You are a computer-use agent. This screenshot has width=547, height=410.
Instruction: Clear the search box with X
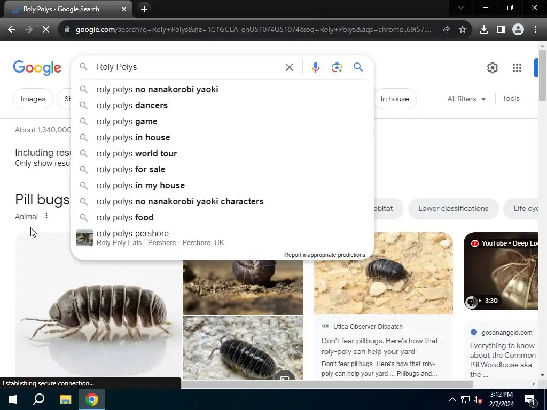click(290, 67)
